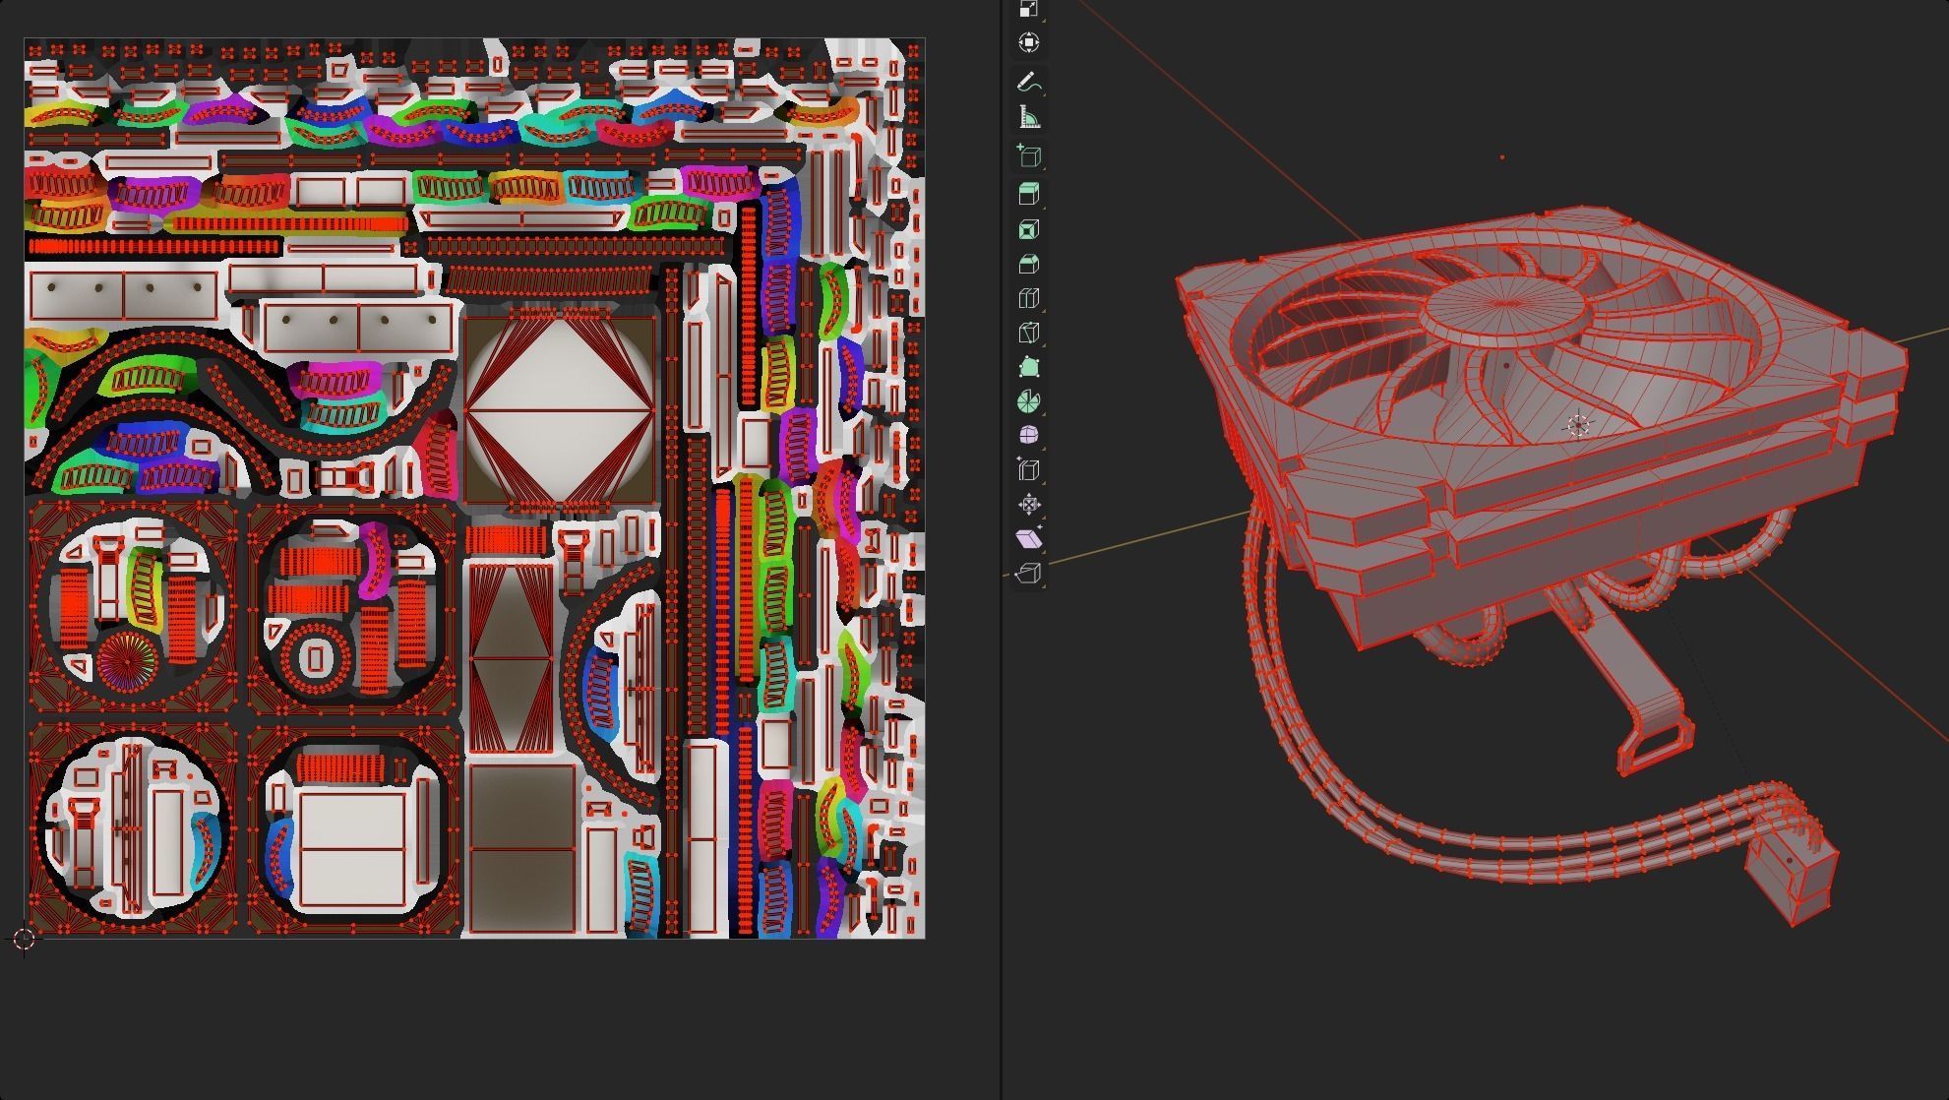This screenshot has height=1100, width=1949.
Task: Select the Bevel tool
Action: (1028, 264)
